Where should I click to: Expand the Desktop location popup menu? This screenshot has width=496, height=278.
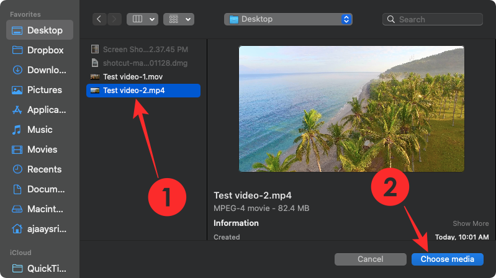click(288, 19)
